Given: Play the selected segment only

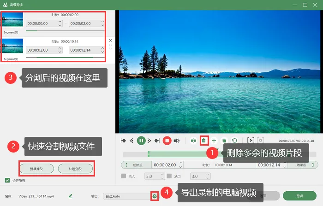Looking at the screenshot, I should [x=251, y=141].
